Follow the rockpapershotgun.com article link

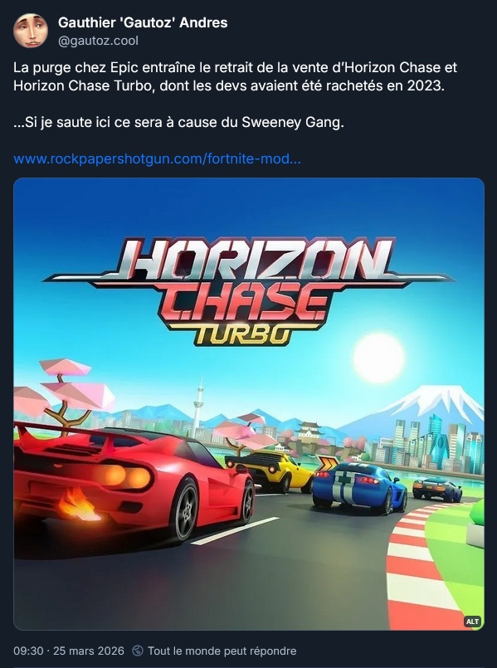(157, 158)
